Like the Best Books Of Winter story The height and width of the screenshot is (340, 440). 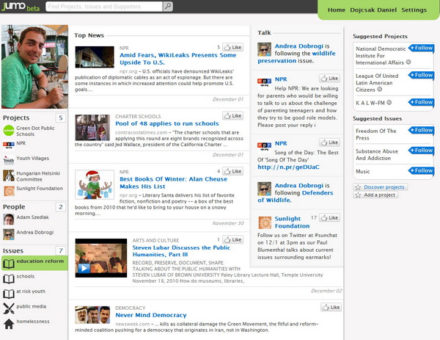tap(233, 171)
